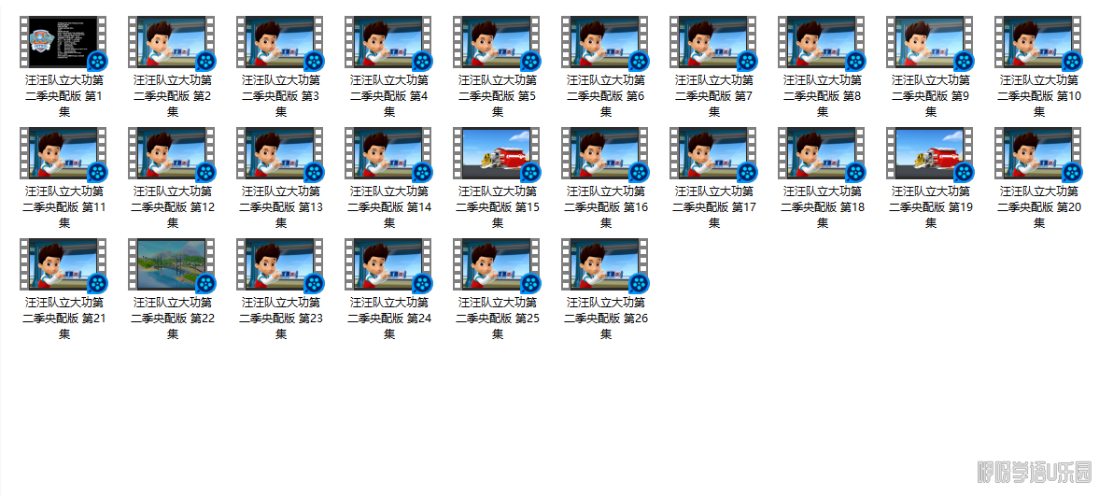Click the 第17集 video thumbnail
Viewport: 1099px width, 496px height.
(x=713, y=154)
